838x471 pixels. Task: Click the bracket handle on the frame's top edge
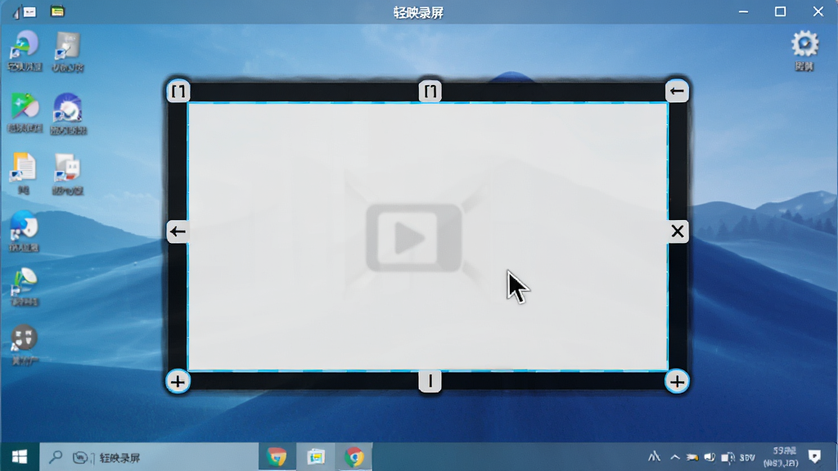pyautogui.click(x=430, y=92)
